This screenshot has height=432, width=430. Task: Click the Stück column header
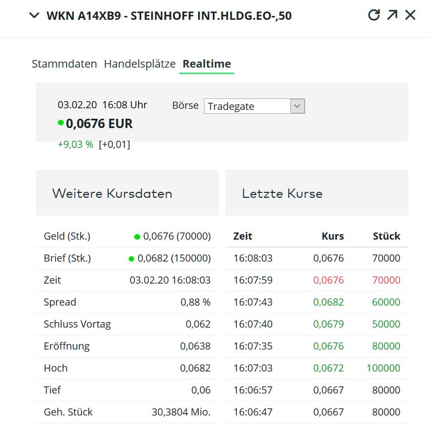(386, 236)
